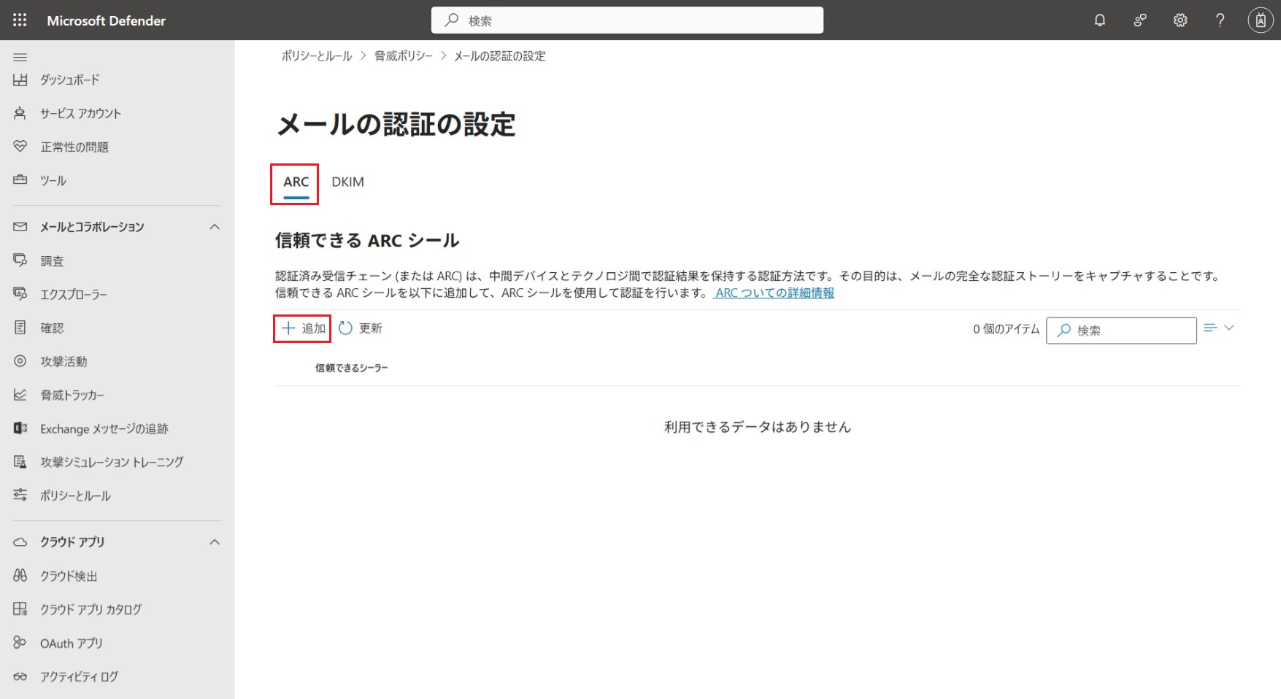Click the top Defender search box

tap(628, 20)
